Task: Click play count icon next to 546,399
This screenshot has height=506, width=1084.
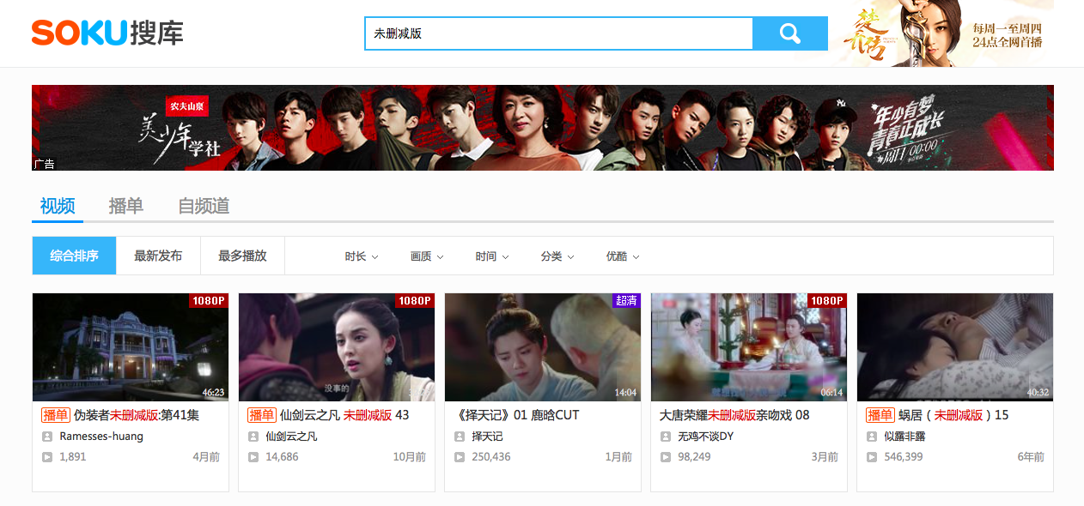Action: point(872,457)
